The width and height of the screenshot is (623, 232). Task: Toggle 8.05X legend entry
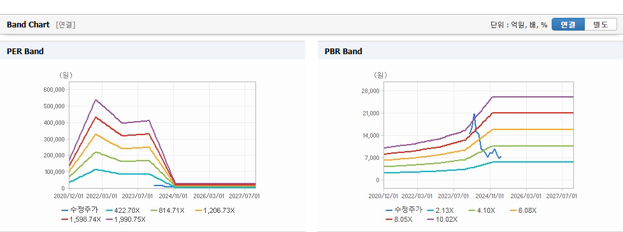point(398,219)
